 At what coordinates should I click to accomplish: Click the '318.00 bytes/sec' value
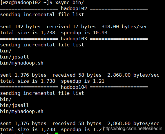pos(125,27)
